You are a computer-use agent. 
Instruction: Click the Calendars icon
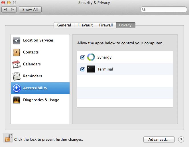coord(17,64)
